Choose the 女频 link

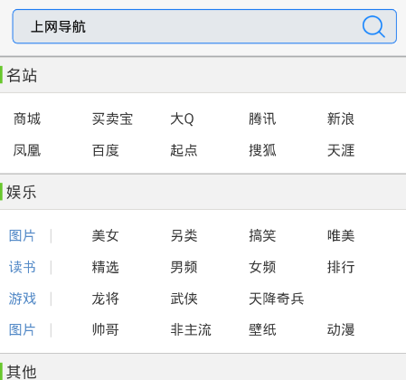pyautogui.click(x=262, y=267)
